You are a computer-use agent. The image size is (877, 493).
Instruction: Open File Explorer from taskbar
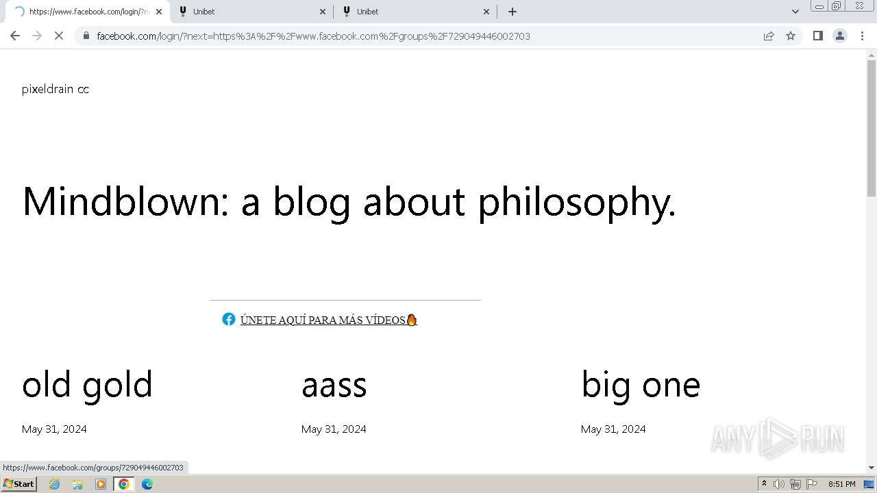click(77, 484)
